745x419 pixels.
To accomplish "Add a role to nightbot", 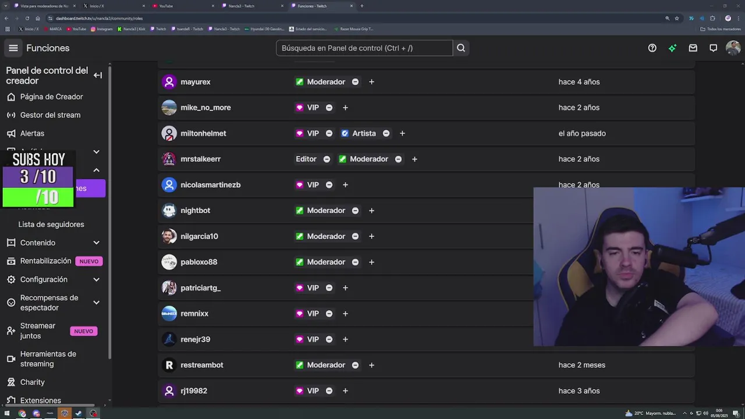I will click(371, 211).
